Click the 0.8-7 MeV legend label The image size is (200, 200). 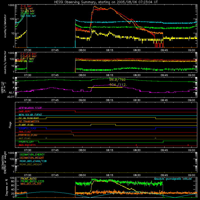tap(27, 59)
